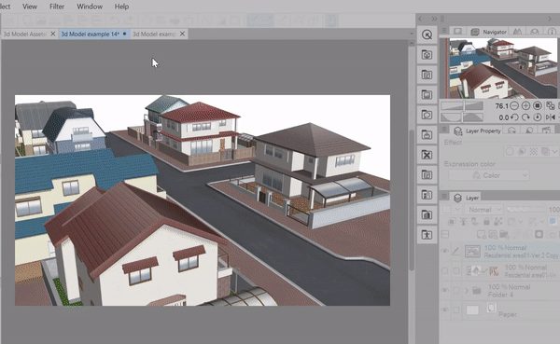Open the frame material folder below the X folder

click(427, 174)
